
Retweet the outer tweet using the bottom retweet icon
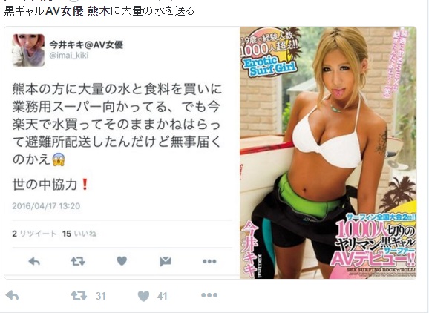coord(79,295)
